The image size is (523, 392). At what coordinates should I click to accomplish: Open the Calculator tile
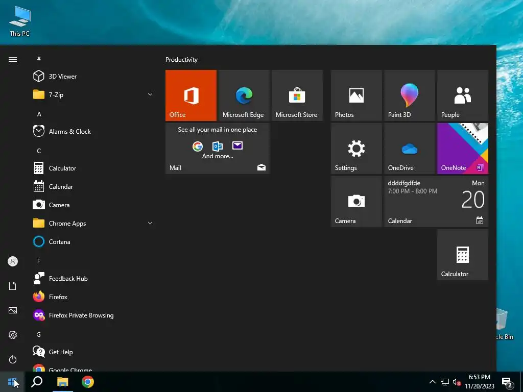coord(463,255)
